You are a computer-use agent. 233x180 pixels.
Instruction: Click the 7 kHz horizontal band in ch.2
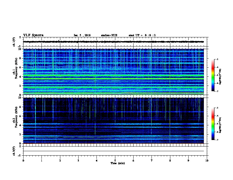[x=114, y=112]
